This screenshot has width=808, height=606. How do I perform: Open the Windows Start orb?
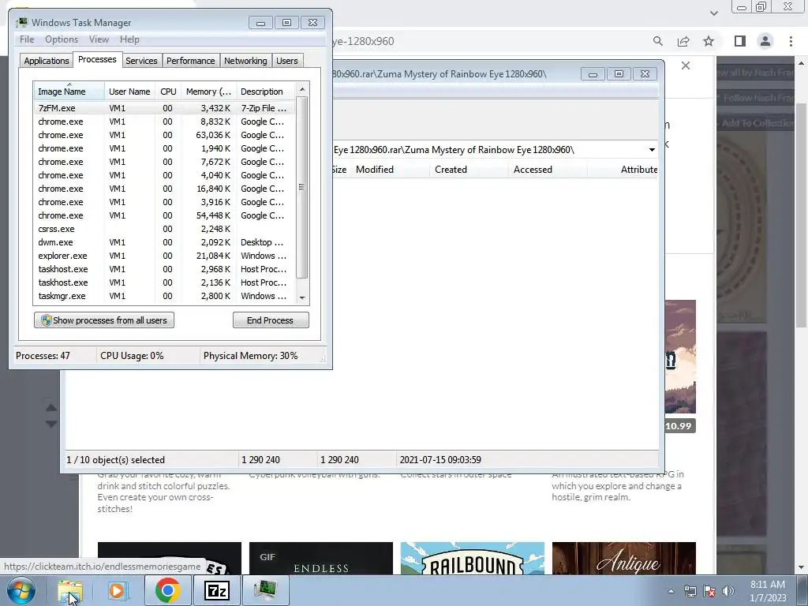pos(21,590)
